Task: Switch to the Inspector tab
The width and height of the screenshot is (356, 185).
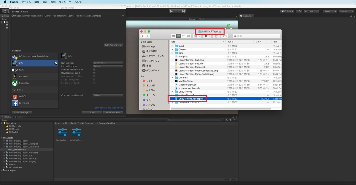Action: pyautogui.click(x=246, y=16)
